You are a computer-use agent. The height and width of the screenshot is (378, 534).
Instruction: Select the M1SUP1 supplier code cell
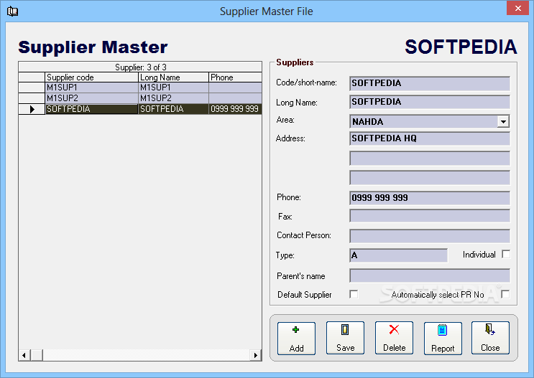(x=91, y=88)
